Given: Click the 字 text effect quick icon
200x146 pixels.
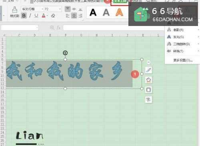Looking at the screenshot, I should tap(148, 100).
